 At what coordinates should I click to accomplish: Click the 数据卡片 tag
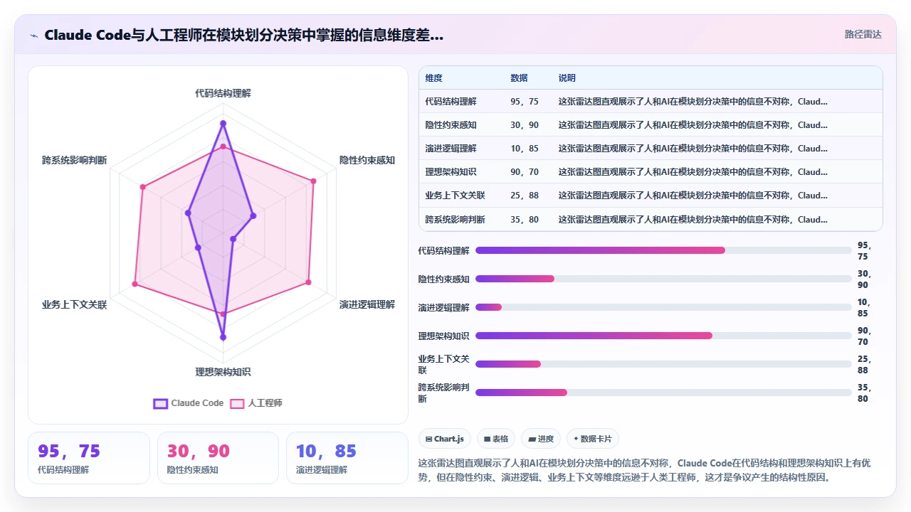(592, 439)
